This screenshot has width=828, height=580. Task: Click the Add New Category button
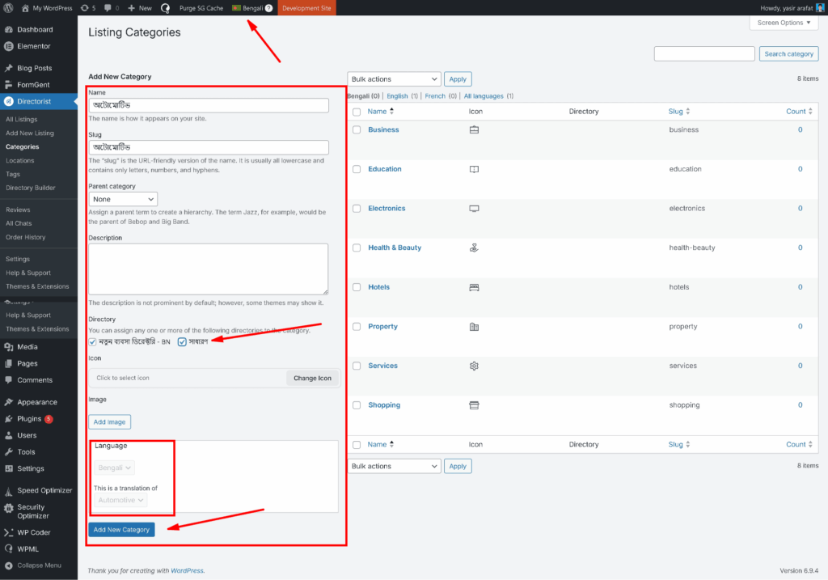(x=121, y=530)
